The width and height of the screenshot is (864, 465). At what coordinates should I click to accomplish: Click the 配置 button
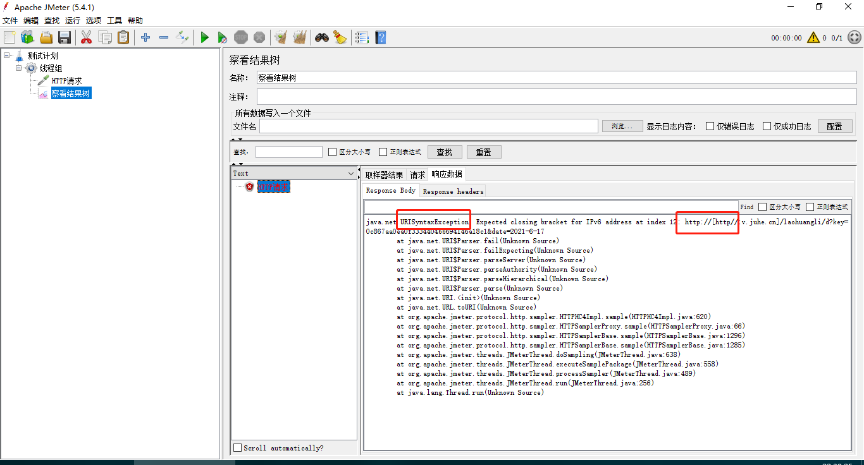coord(835,126)
